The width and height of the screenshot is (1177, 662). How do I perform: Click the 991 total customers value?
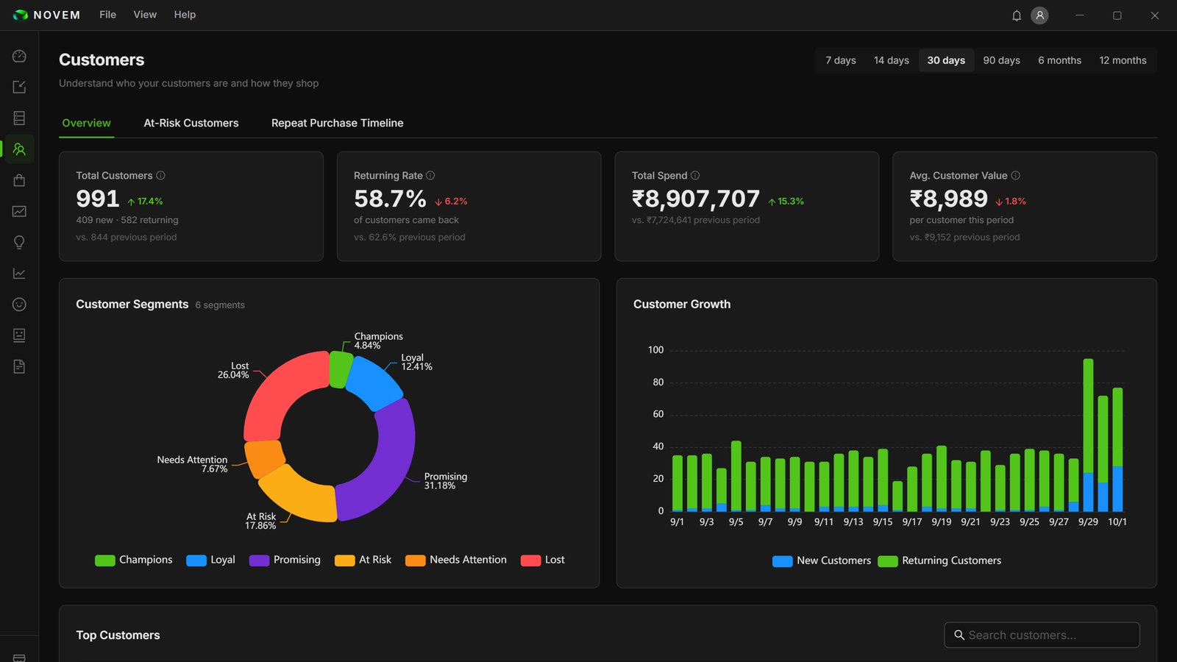98,199
